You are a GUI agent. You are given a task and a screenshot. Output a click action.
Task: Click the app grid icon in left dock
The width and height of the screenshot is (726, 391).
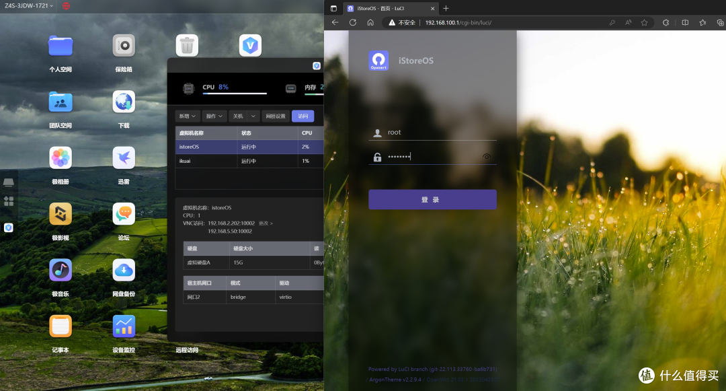pos(8,201)
